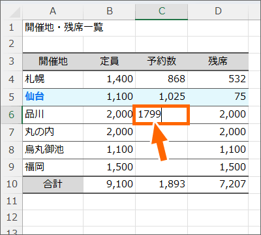Screen dimensions: 261x235
Task: Click the 75 remaining seats cell
Action: click(218, 97)
